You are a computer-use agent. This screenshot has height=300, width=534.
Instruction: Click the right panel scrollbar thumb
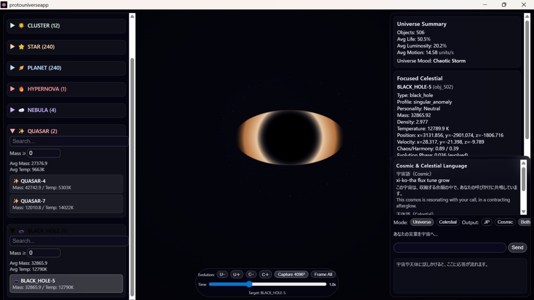(527, 80)
